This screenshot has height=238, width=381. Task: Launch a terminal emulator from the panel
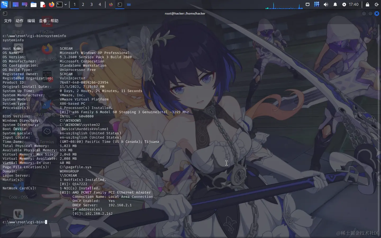[60, 4]
